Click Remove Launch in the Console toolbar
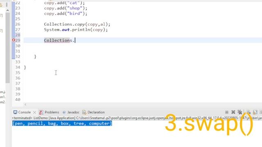Viewport: 262px width, 147px height. coord(233,112)
